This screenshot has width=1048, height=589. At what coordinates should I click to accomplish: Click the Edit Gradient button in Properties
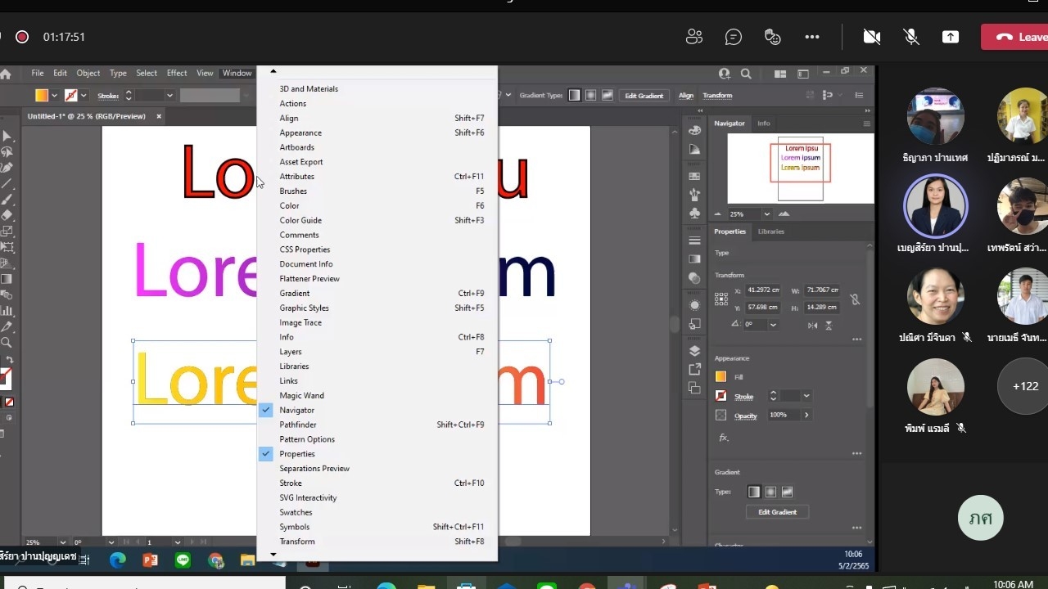click(777, 512)
